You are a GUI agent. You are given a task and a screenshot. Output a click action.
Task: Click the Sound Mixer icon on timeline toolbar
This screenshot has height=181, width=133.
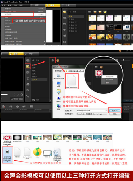coord(11,106)
